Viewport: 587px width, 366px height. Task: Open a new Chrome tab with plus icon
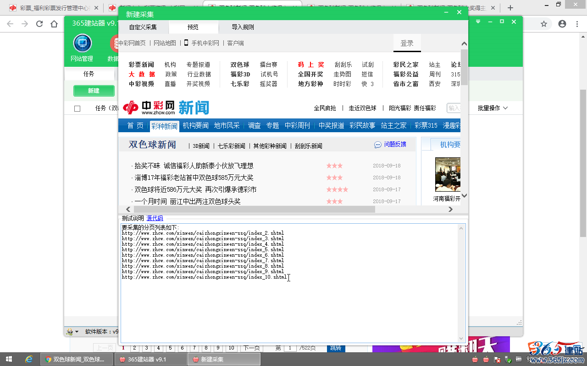click(x=510, y=8)
